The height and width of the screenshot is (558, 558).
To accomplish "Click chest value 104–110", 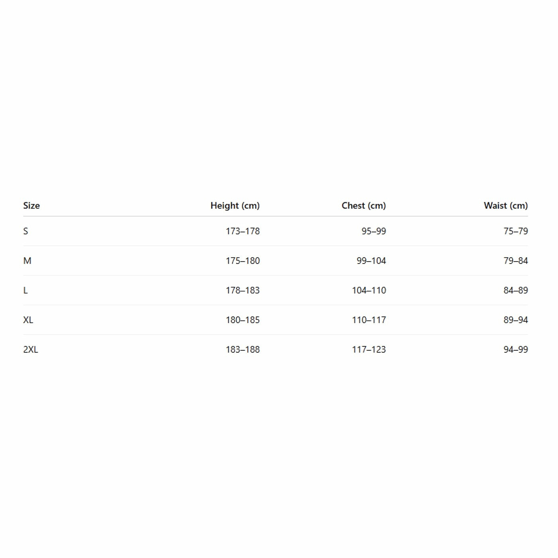I will coord(369,290).
